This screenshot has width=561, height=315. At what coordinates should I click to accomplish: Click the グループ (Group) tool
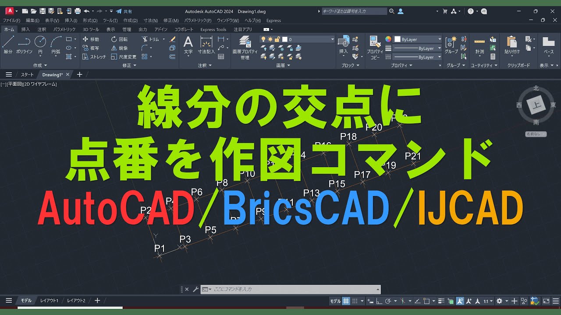tap(451, 45)
